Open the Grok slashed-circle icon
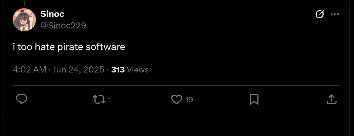354x136 pixels. click(x=319, y=14)
